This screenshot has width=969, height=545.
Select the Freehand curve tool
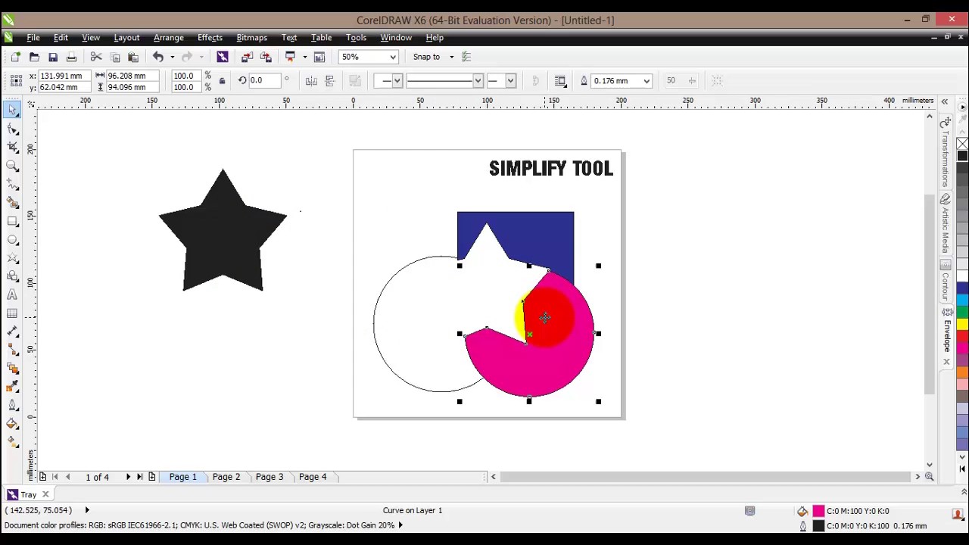click(13, 184)
